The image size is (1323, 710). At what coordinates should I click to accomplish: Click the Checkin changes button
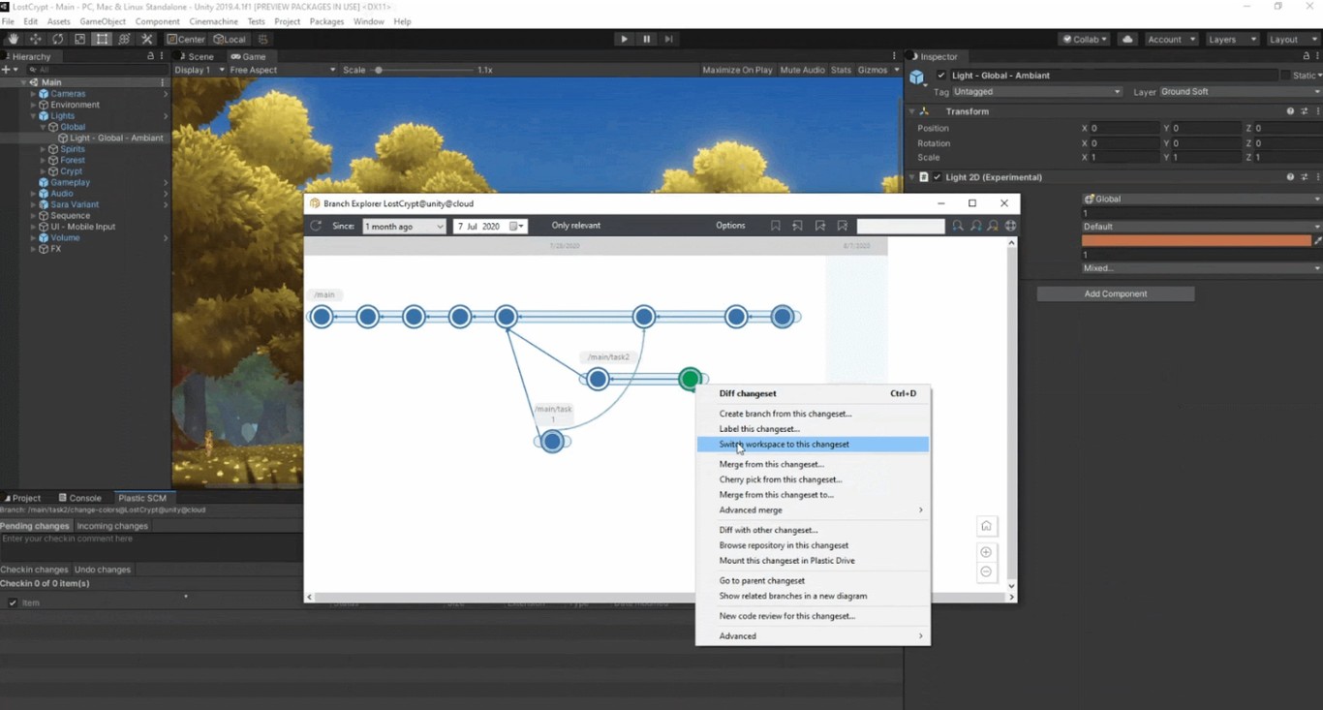pyautogui.click(x=35, y=570)
